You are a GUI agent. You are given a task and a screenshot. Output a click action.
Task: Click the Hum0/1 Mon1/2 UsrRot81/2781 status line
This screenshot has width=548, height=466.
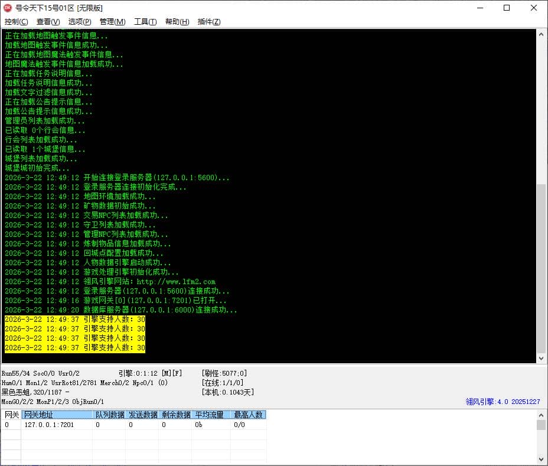(84, 383)
